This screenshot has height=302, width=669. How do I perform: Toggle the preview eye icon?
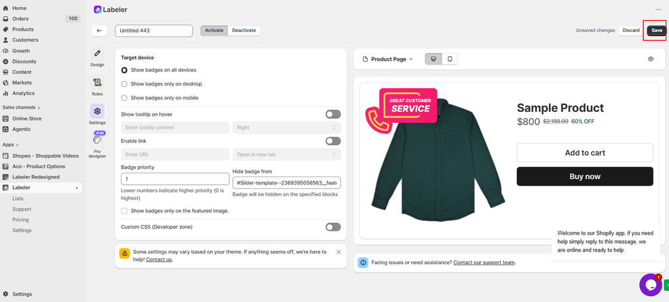coord(651,59)
